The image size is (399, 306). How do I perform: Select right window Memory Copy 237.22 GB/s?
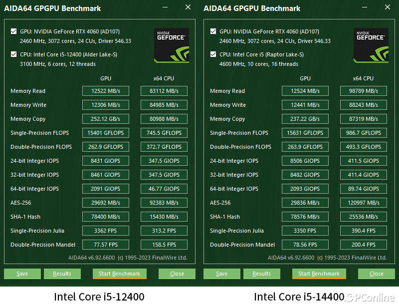tap(305, 119)
